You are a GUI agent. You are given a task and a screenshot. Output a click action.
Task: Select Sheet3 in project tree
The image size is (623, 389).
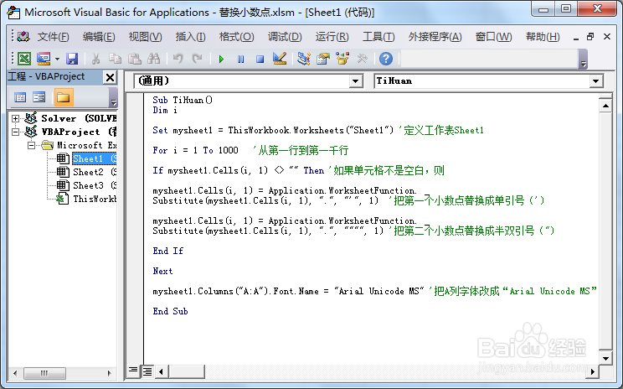pyautogui.click(x=94, y=185)
